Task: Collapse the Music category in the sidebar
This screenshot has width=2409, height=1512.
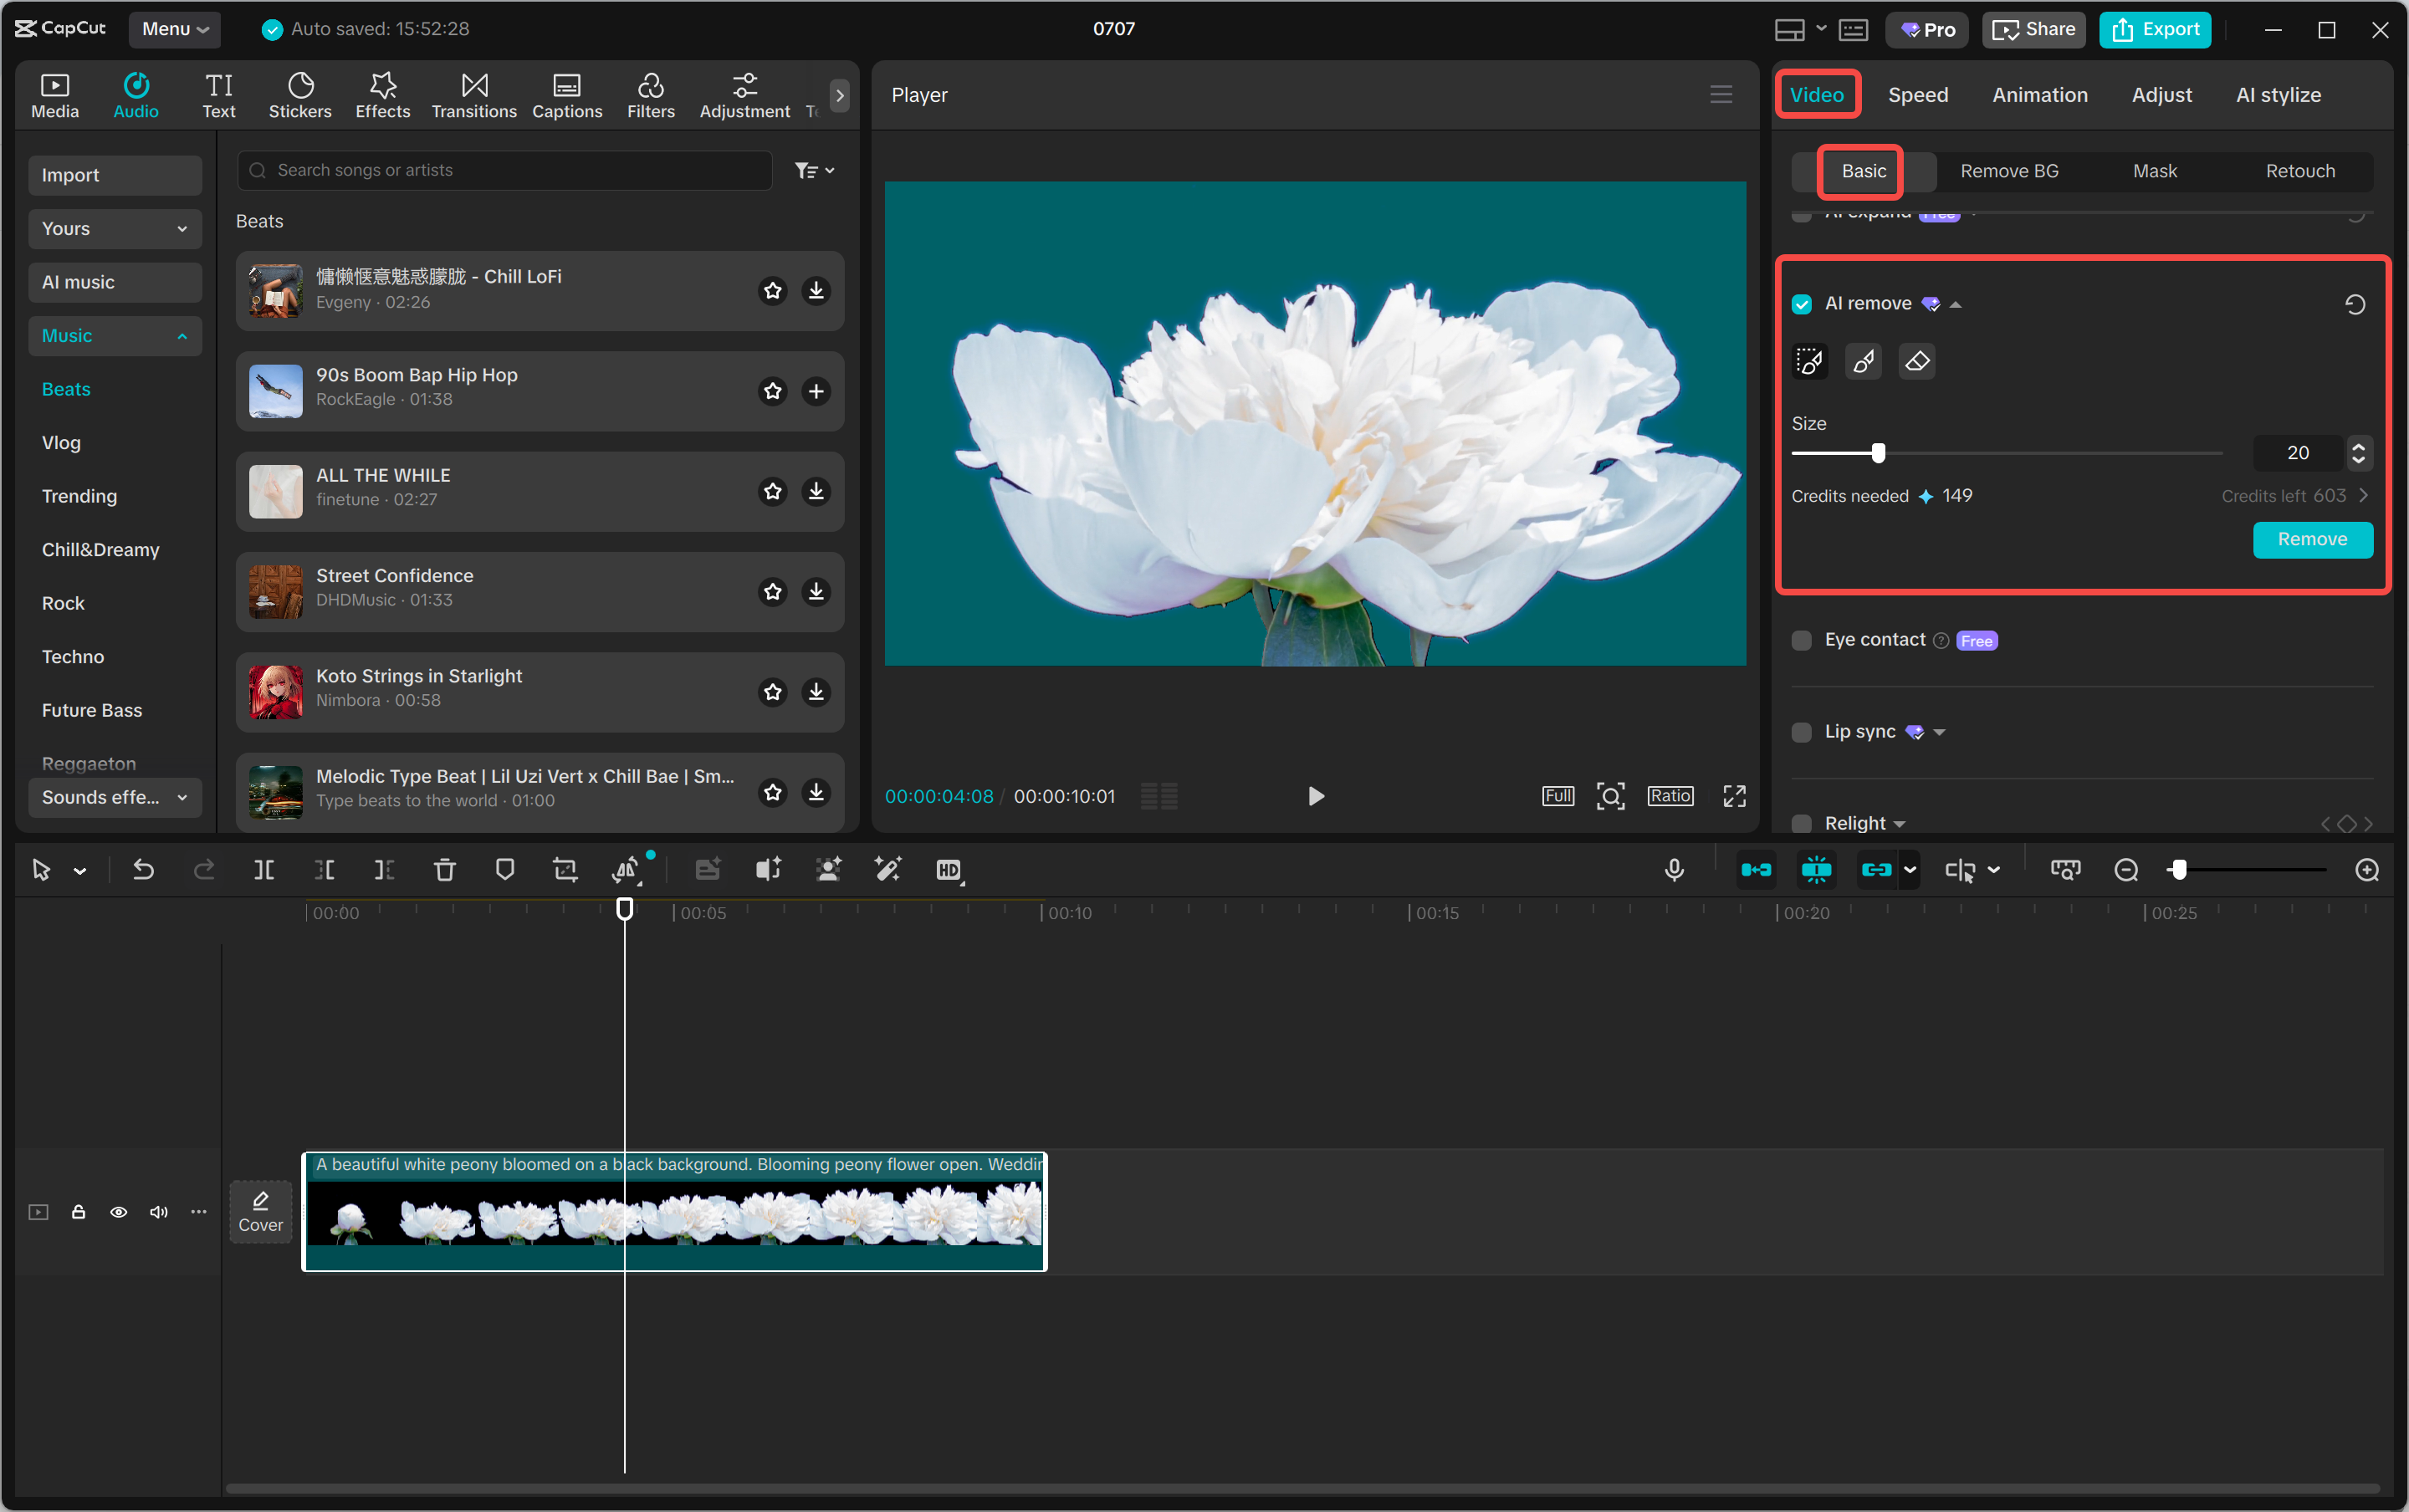Action: click(x=181, y=336)
